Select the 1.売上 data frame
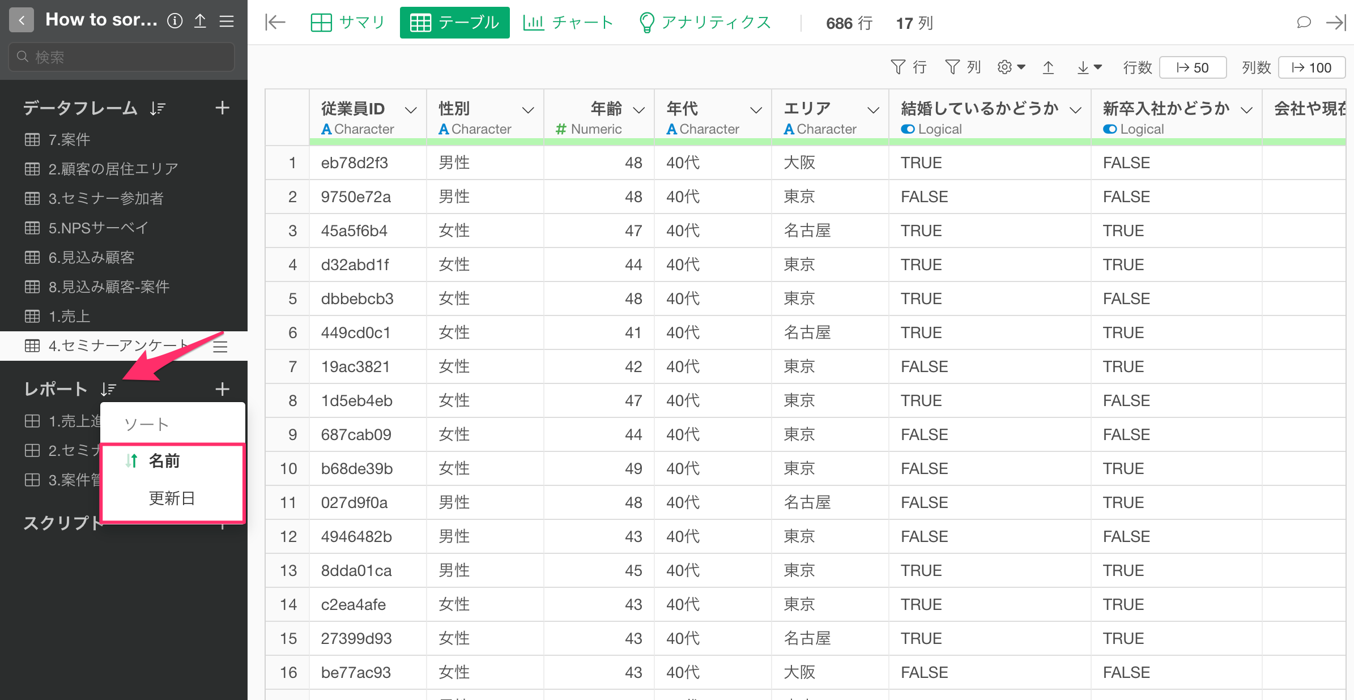This screenshot has width=1354, height=700. click(x=124, y=316)
